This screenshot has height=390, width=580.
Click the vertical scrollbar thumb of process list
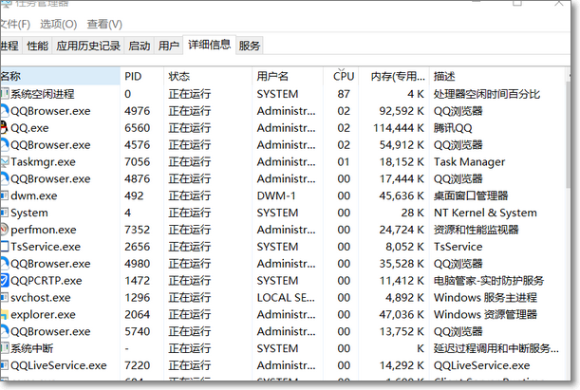569,135
